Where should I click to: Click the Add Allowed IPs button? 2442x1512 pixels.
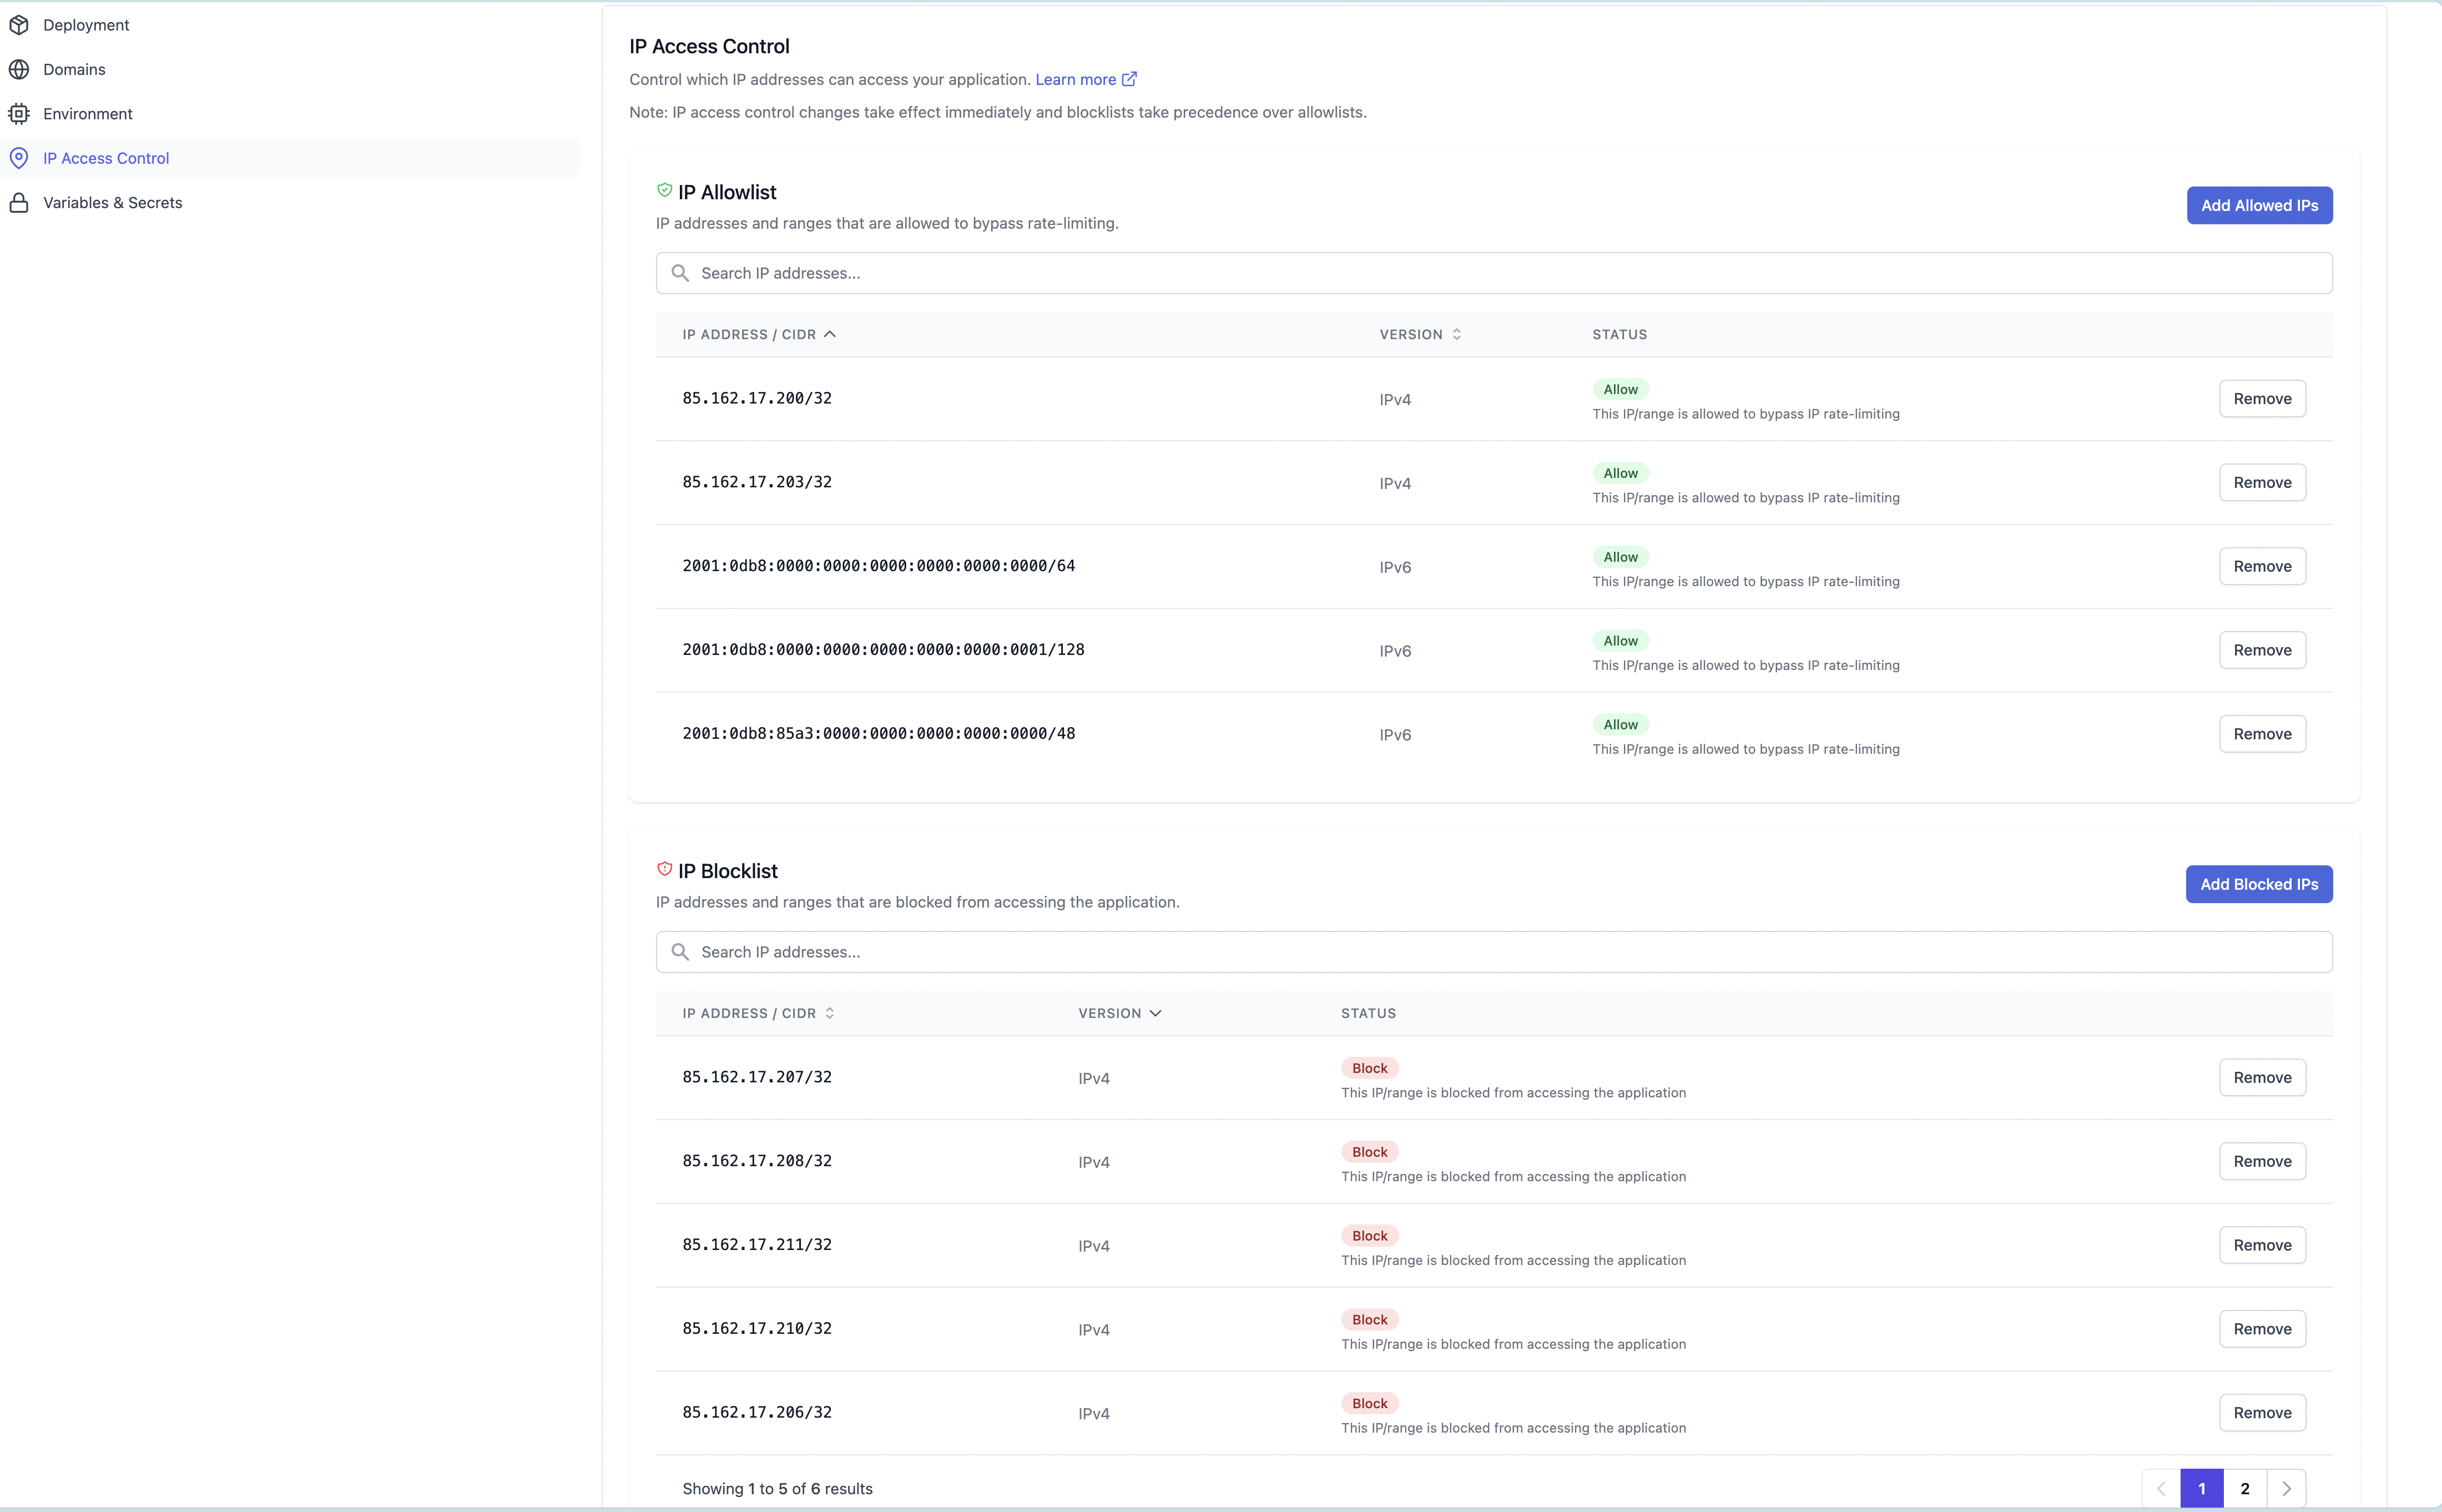(x=2259, y=205)
